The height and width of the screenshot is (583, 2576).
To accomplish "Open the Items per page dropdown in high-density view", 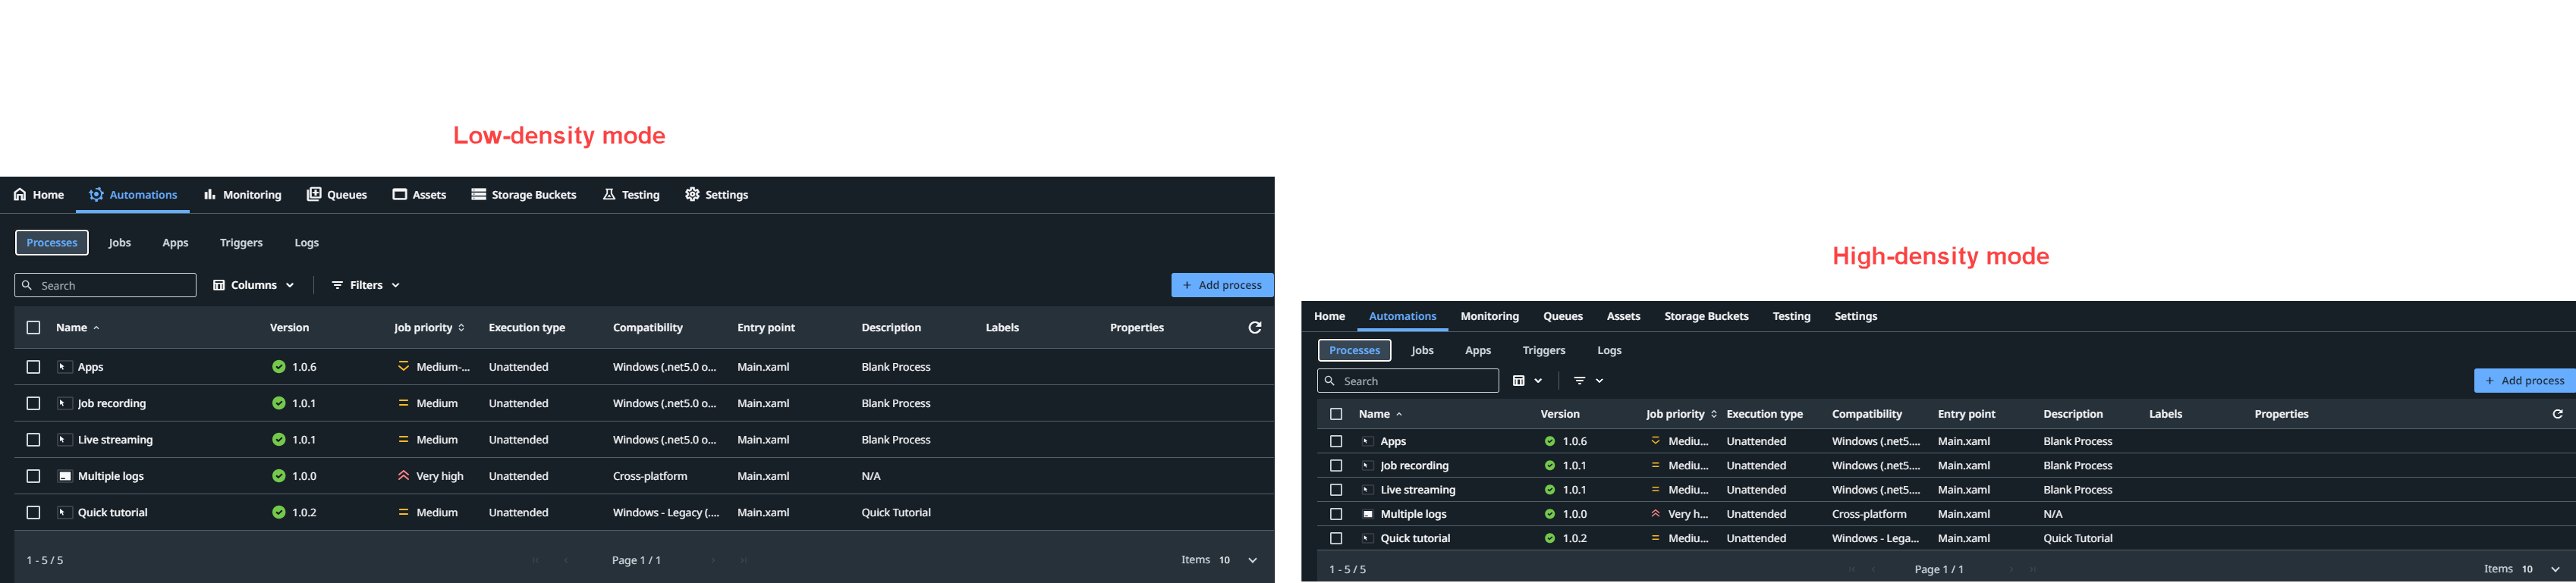I will pos(2554,569).
